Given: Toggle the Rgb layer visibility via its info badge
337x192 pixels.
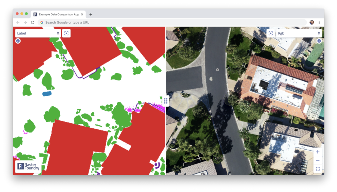Looking at the screenshot, I should coord(319,41).
